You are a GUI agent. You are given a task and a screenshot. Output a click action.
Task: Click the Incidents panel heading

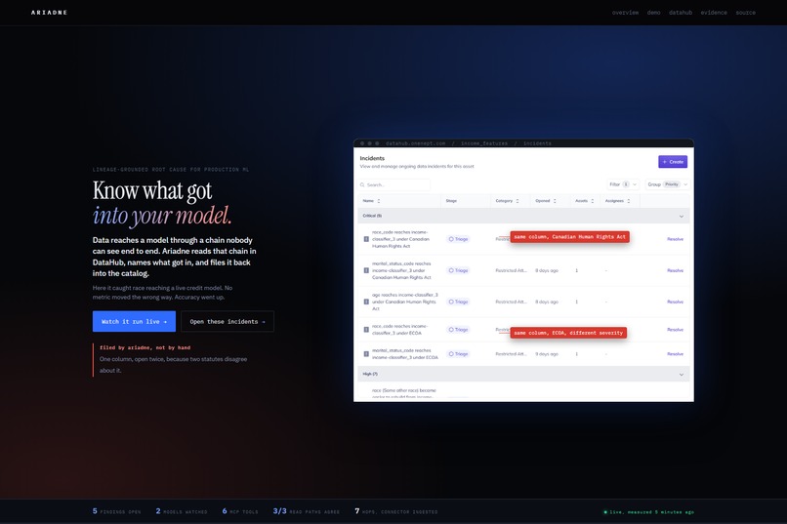click(x=372, y=158)
